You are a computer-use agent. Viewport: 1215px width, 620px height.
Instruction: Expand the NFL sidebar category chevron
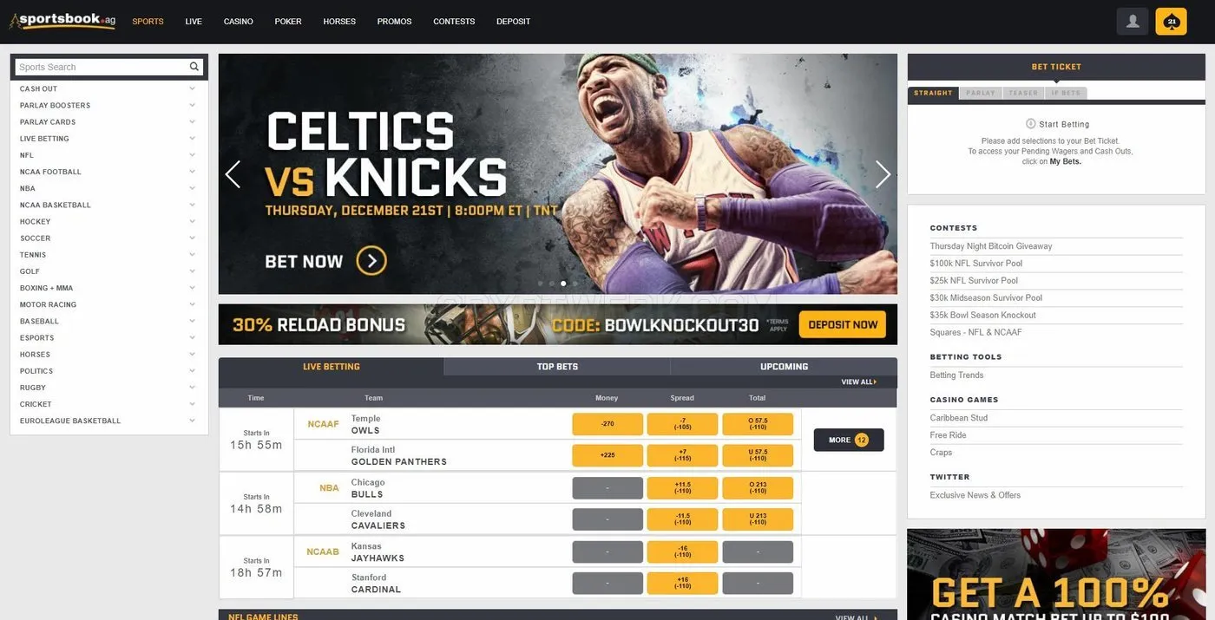click(x=192, y=155)
